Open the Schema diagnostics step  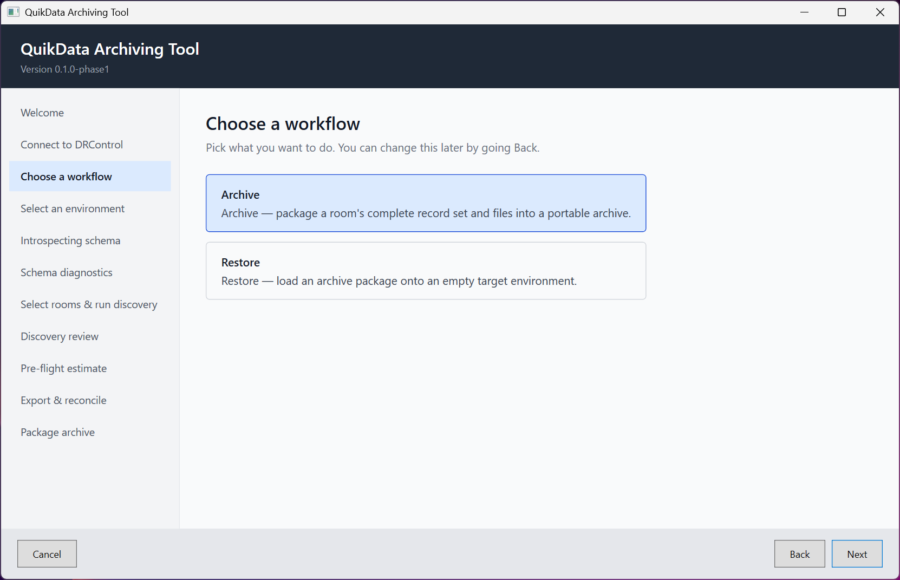click(90, 272)
